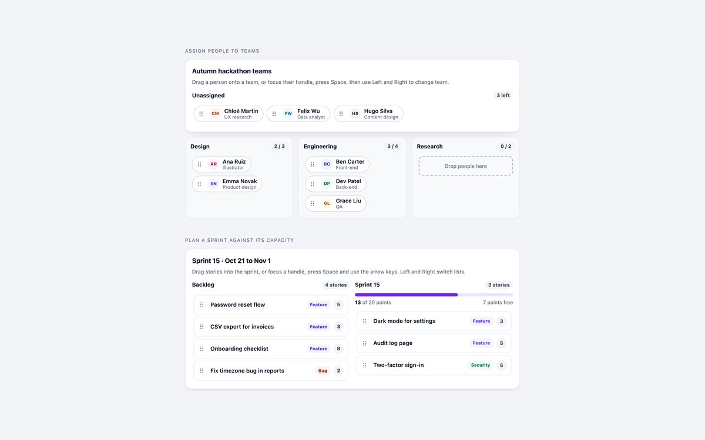Click the drag handle for Ben Carter
705x440 pixels.
pyautogui.click(x=313, y=164)
